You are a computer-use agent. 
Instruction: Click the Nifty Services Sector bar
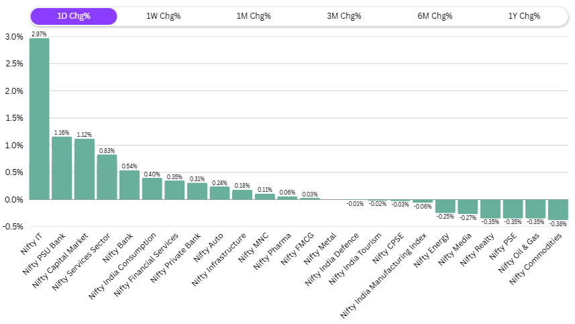click(x=107, y=177)
